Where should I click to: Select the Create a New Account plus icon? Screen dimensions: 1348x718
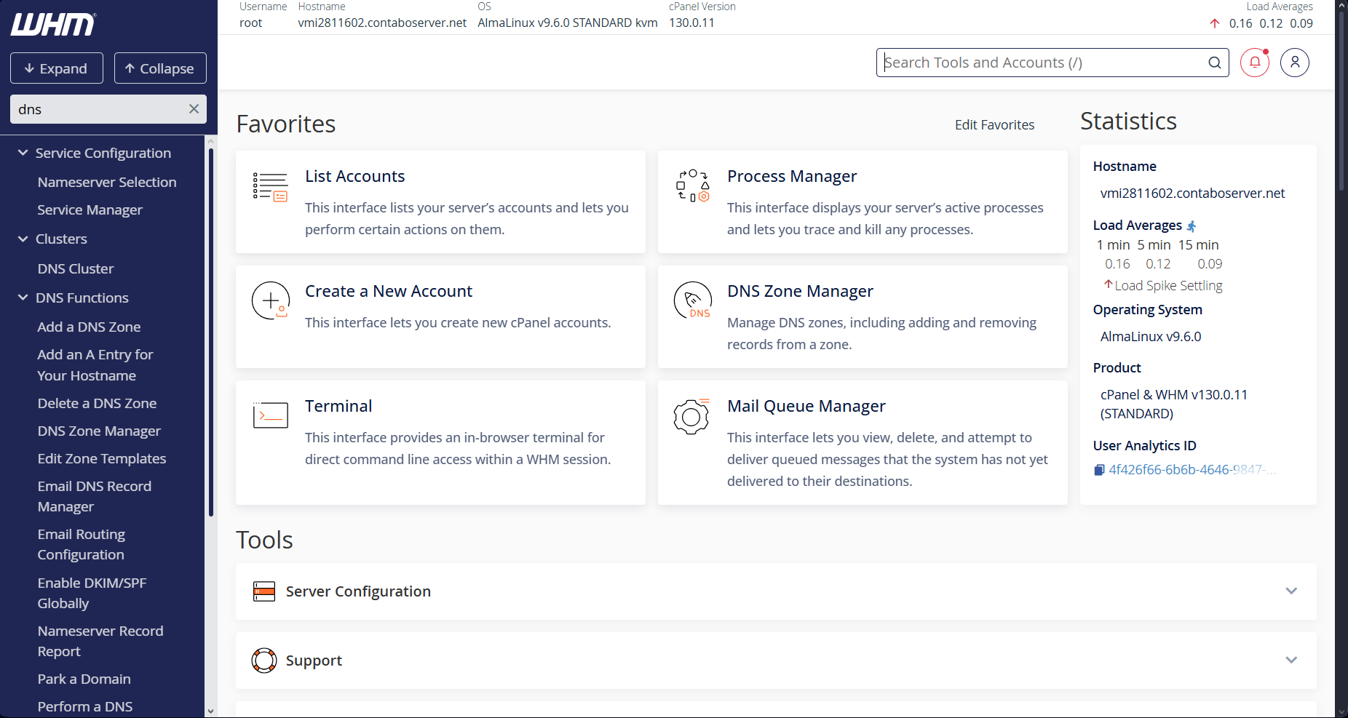pos(270,300)
